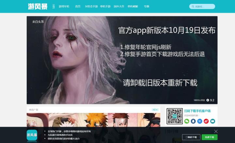Click the QR code image for mobile client
Viewport: 235px width, 143px height.
pyautogui.click(x=175, y=116)
